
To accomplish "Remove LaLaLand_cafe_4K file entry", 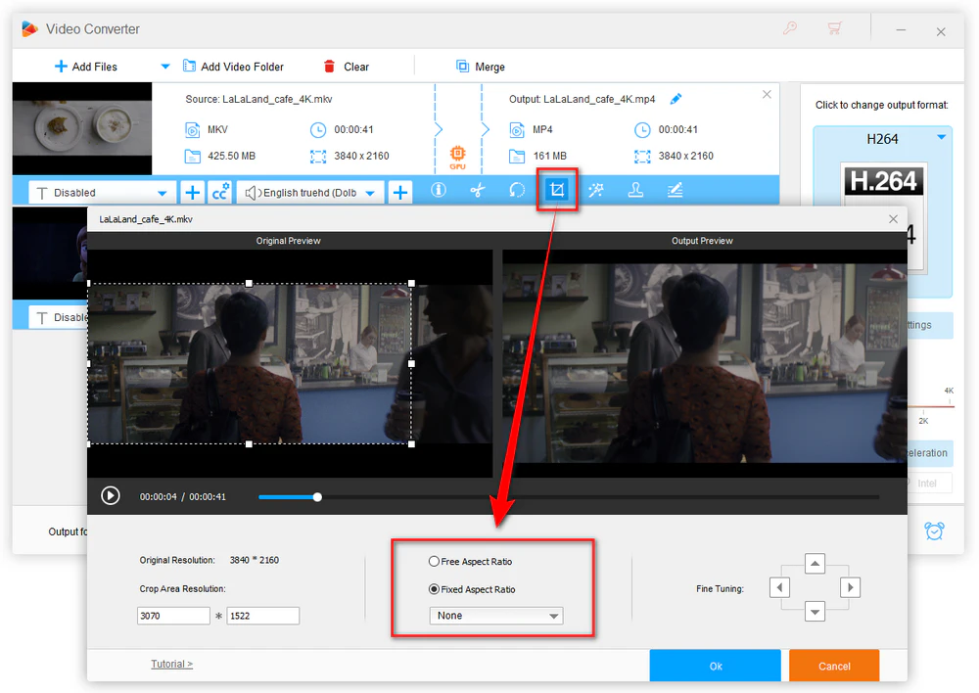I will point(767,94).
